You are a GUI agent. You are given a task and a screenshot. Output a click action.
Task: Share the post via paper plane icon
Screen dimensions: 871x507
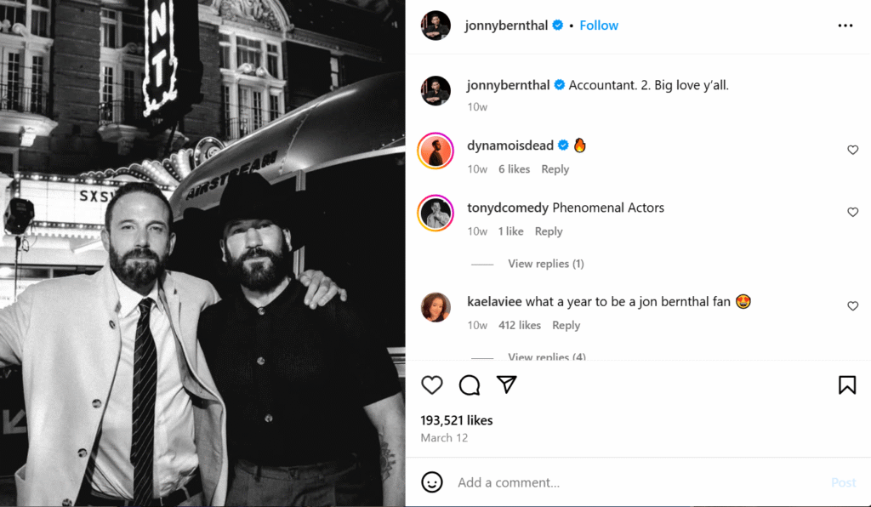pos(507,385)
